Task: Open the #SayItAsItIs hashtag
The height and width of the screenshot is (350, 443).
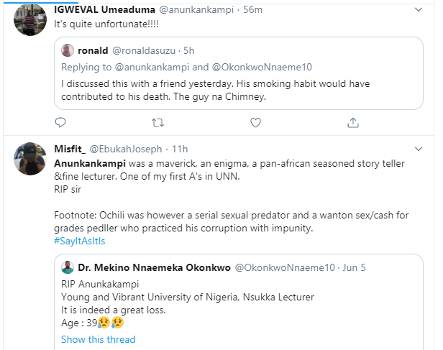Action: [83, 240]
